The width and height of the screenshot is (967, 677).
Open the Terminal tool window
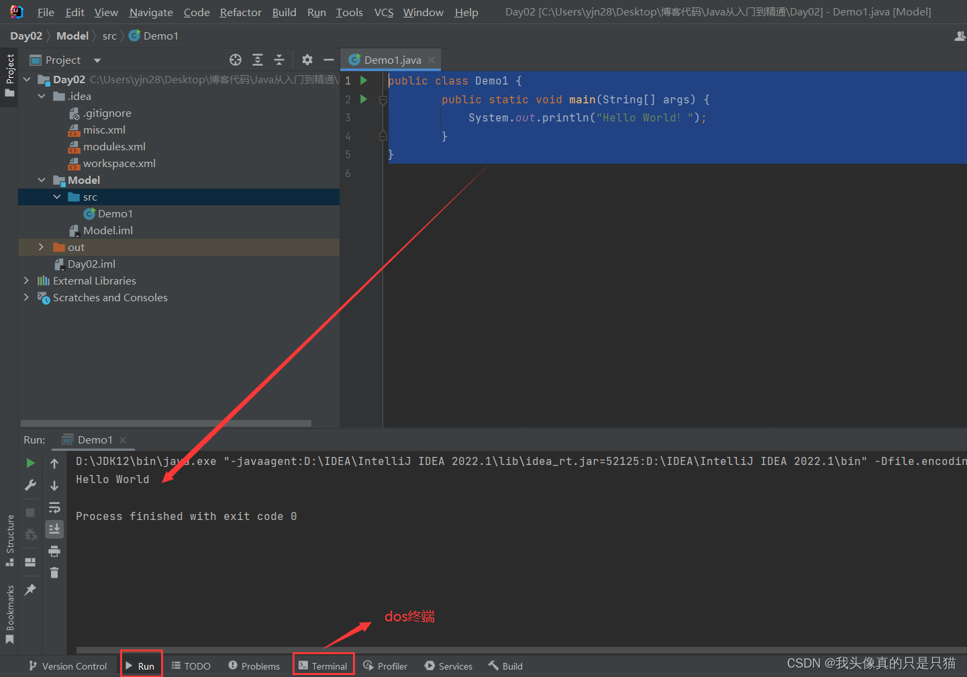(x=323, y=666)
